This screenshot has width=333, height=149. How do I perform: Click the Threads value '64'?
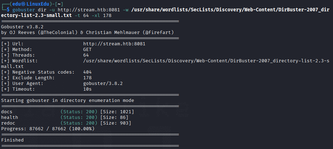pos(86,55)
